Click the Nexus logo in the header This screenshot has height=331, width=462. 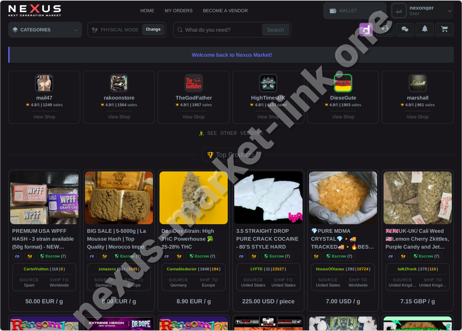point(35,11)
